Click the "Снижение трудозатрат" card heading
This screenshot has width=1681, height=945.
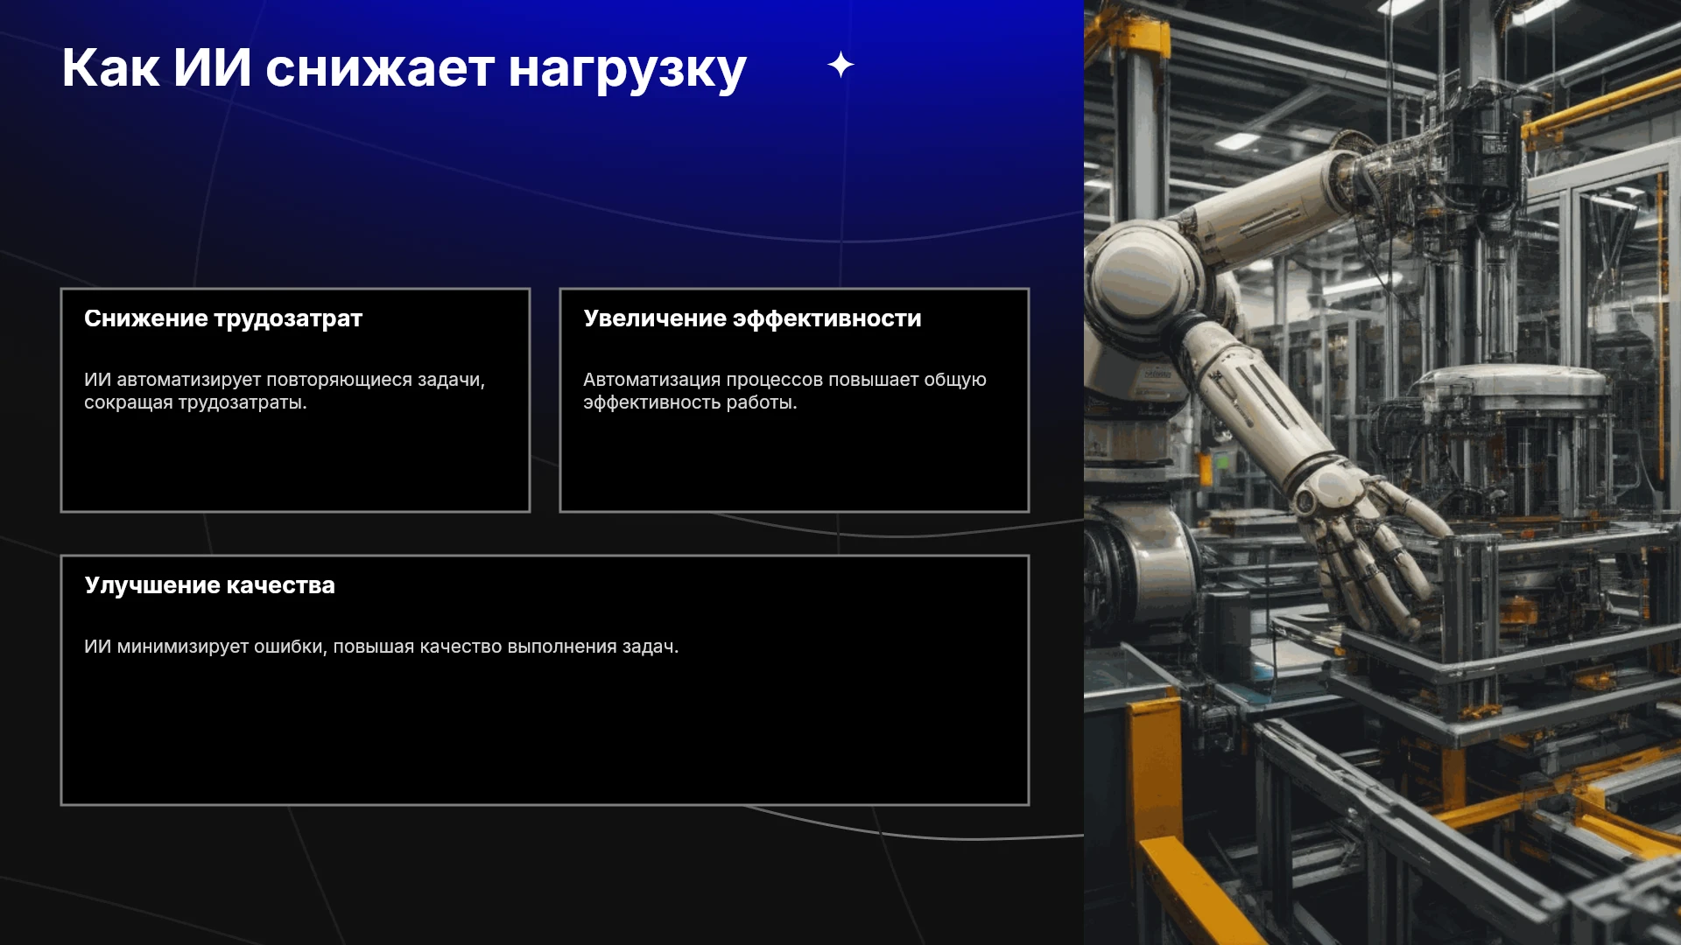(x=223, y=318)
